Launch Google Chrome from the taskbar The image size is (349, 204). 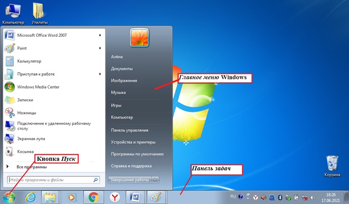coord(94,197)
